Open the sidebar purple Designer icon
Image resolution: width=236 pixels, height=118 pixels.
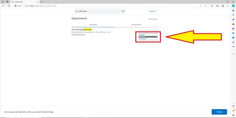point(233,42)
